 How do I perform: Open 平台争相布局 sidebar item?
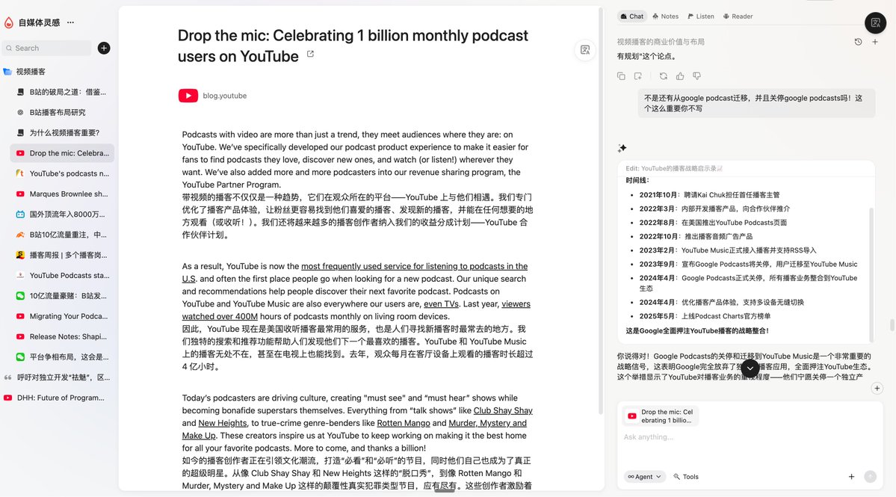pyautogui.click(x=62, y=357)
